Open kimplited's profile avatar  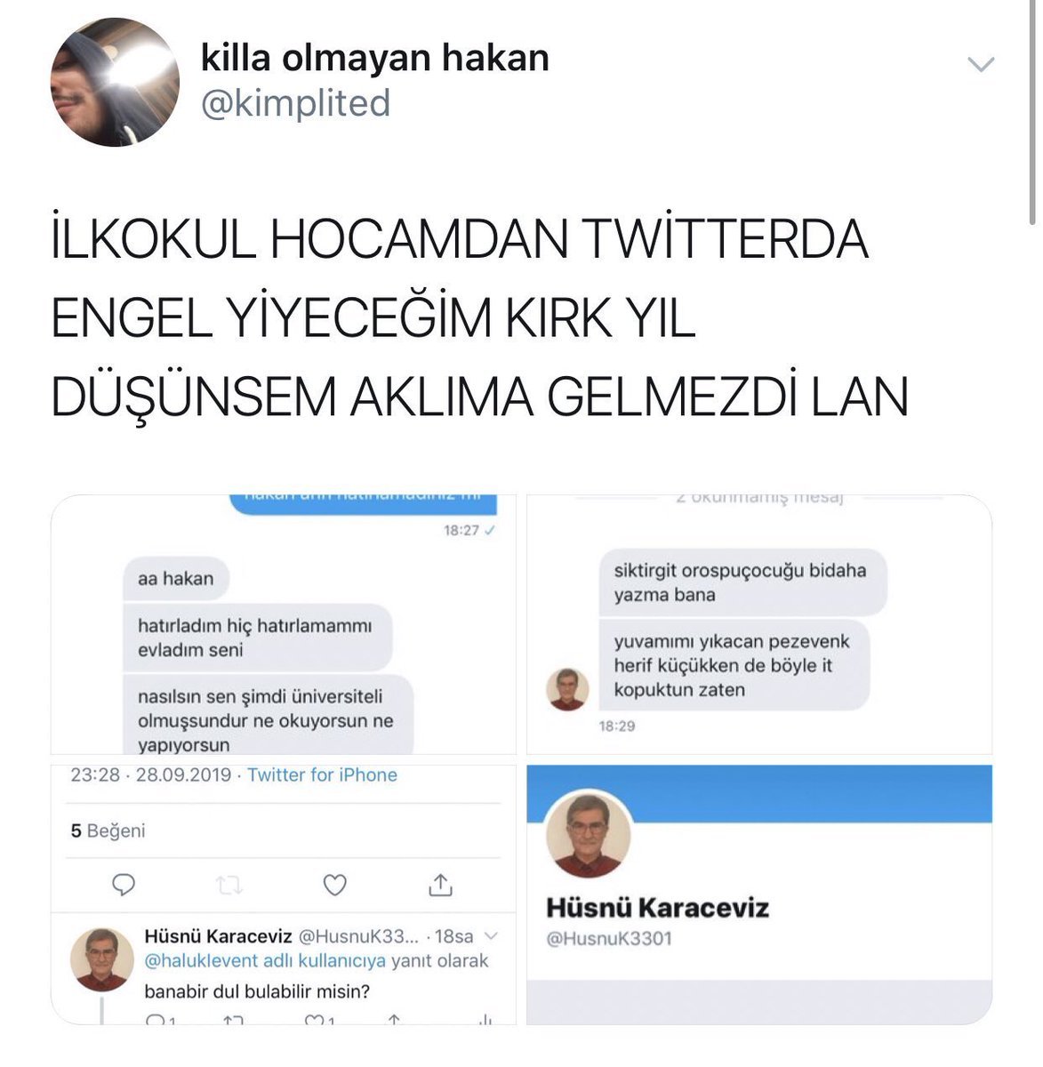[x=115, y=82]
